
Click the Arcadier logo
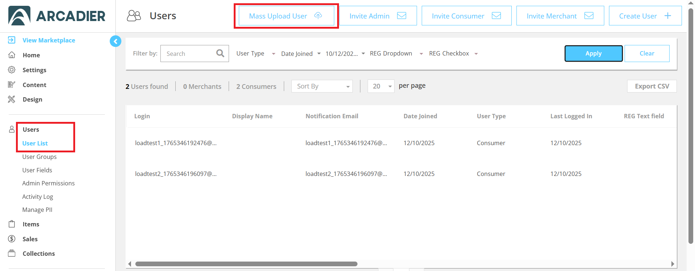tap(57, 16)
